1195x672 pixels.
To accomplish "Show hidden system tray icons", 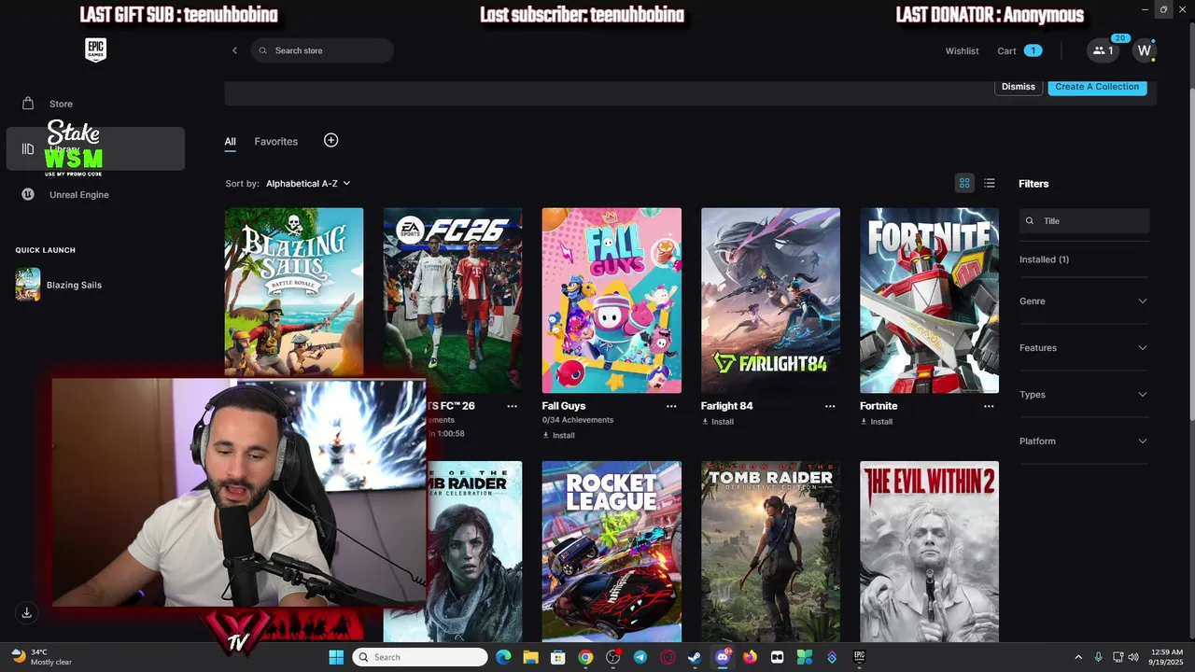I will (1078, 657).
